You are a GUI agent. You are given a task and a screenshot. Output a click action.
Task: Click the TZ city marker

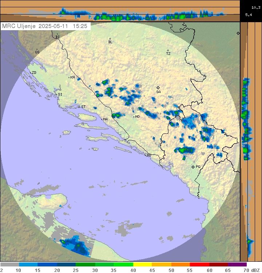point(168,50)
